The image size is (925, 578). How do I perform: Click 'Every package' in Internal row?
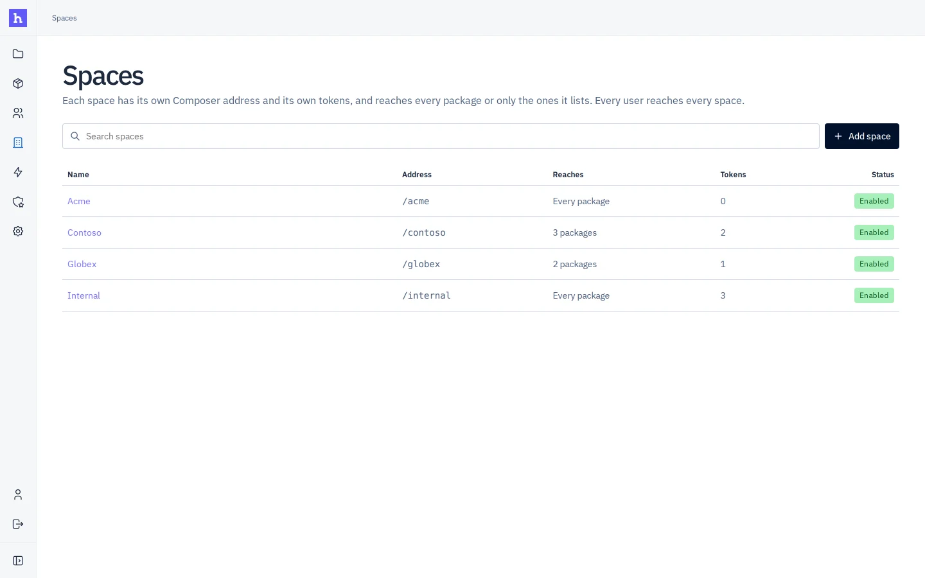581,295
